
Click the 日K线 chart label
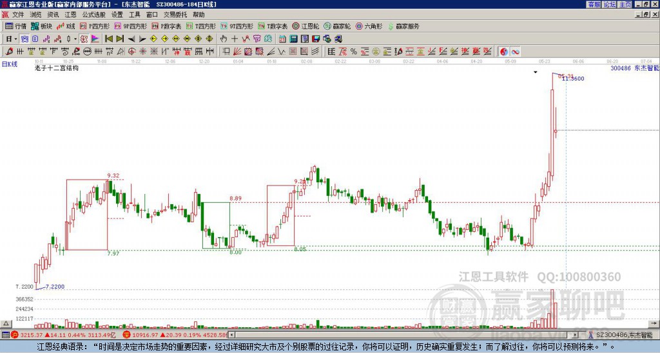tap(10, 64)
